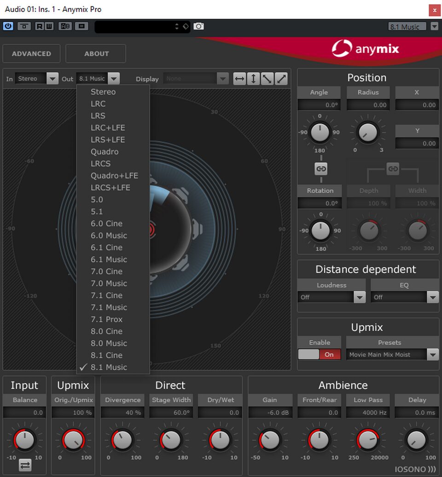Click the Movie Main Mix Moist preset field

pos(386,355)
